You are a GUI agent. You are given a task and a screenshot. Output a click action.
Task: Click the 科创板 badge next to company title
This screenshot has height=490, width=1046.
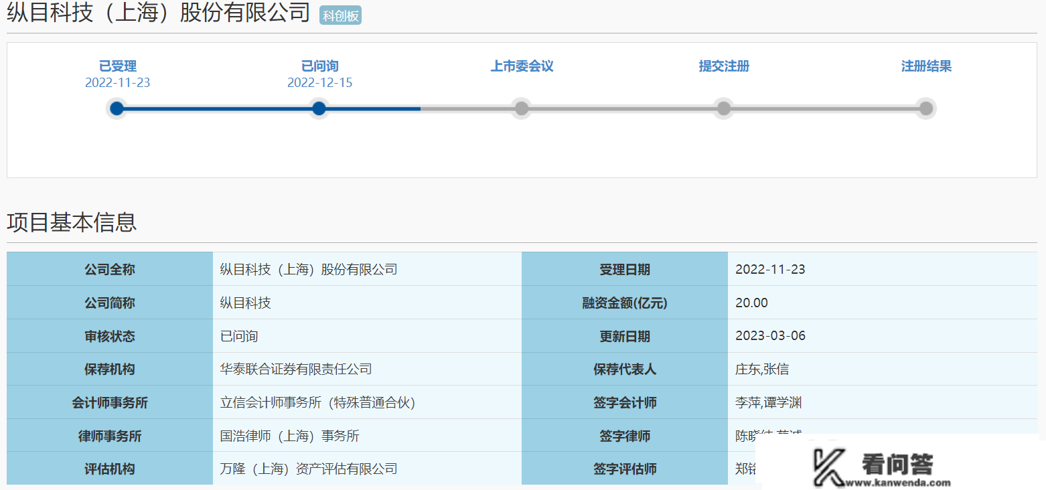coord(340,16)
